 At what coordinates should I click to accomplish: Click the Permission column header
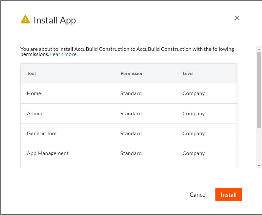tap(145, 73)
